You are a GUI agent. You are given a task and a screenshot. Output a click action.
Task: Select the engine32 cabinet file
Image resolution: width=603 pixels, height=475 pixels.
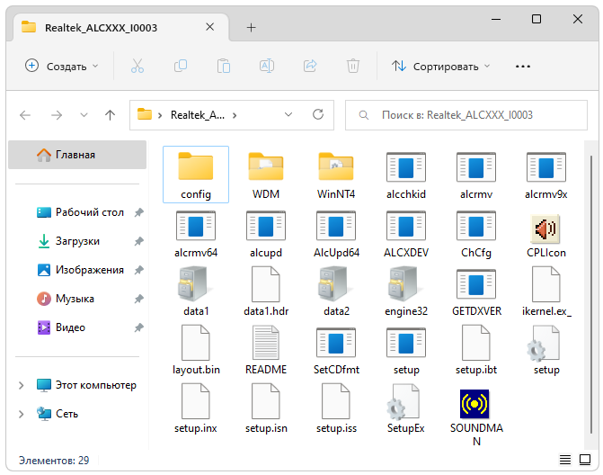[x=406, y=291]
